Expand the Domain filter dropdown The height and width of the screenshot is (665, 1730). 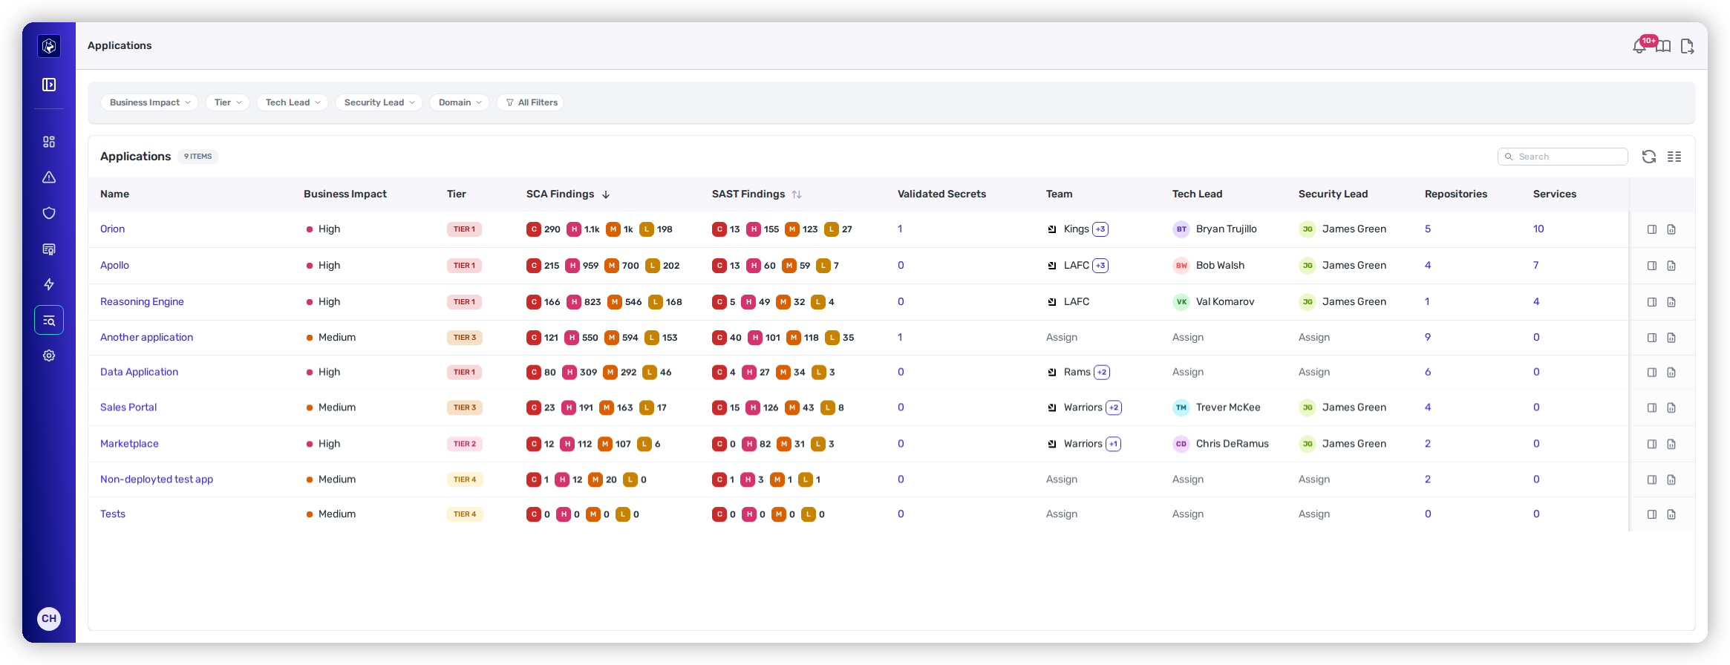tap(460, 102)
